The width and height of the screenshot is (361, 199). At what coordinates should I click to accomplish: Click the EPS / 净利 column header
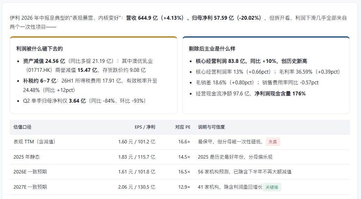coord(145,127)
